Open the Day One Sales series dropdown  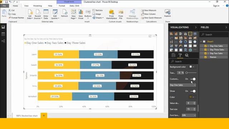(183, 85)
